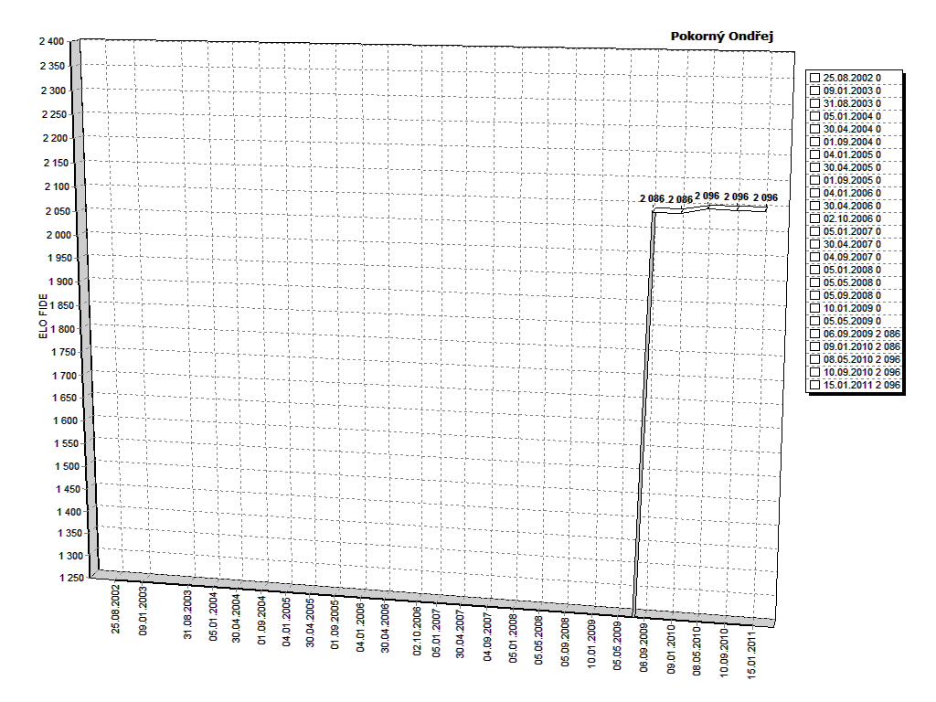The width and height of the screenshot is (936, 702).
Task: Enable the 05.01.2004 series checkbox
Action: coord(814,117)
